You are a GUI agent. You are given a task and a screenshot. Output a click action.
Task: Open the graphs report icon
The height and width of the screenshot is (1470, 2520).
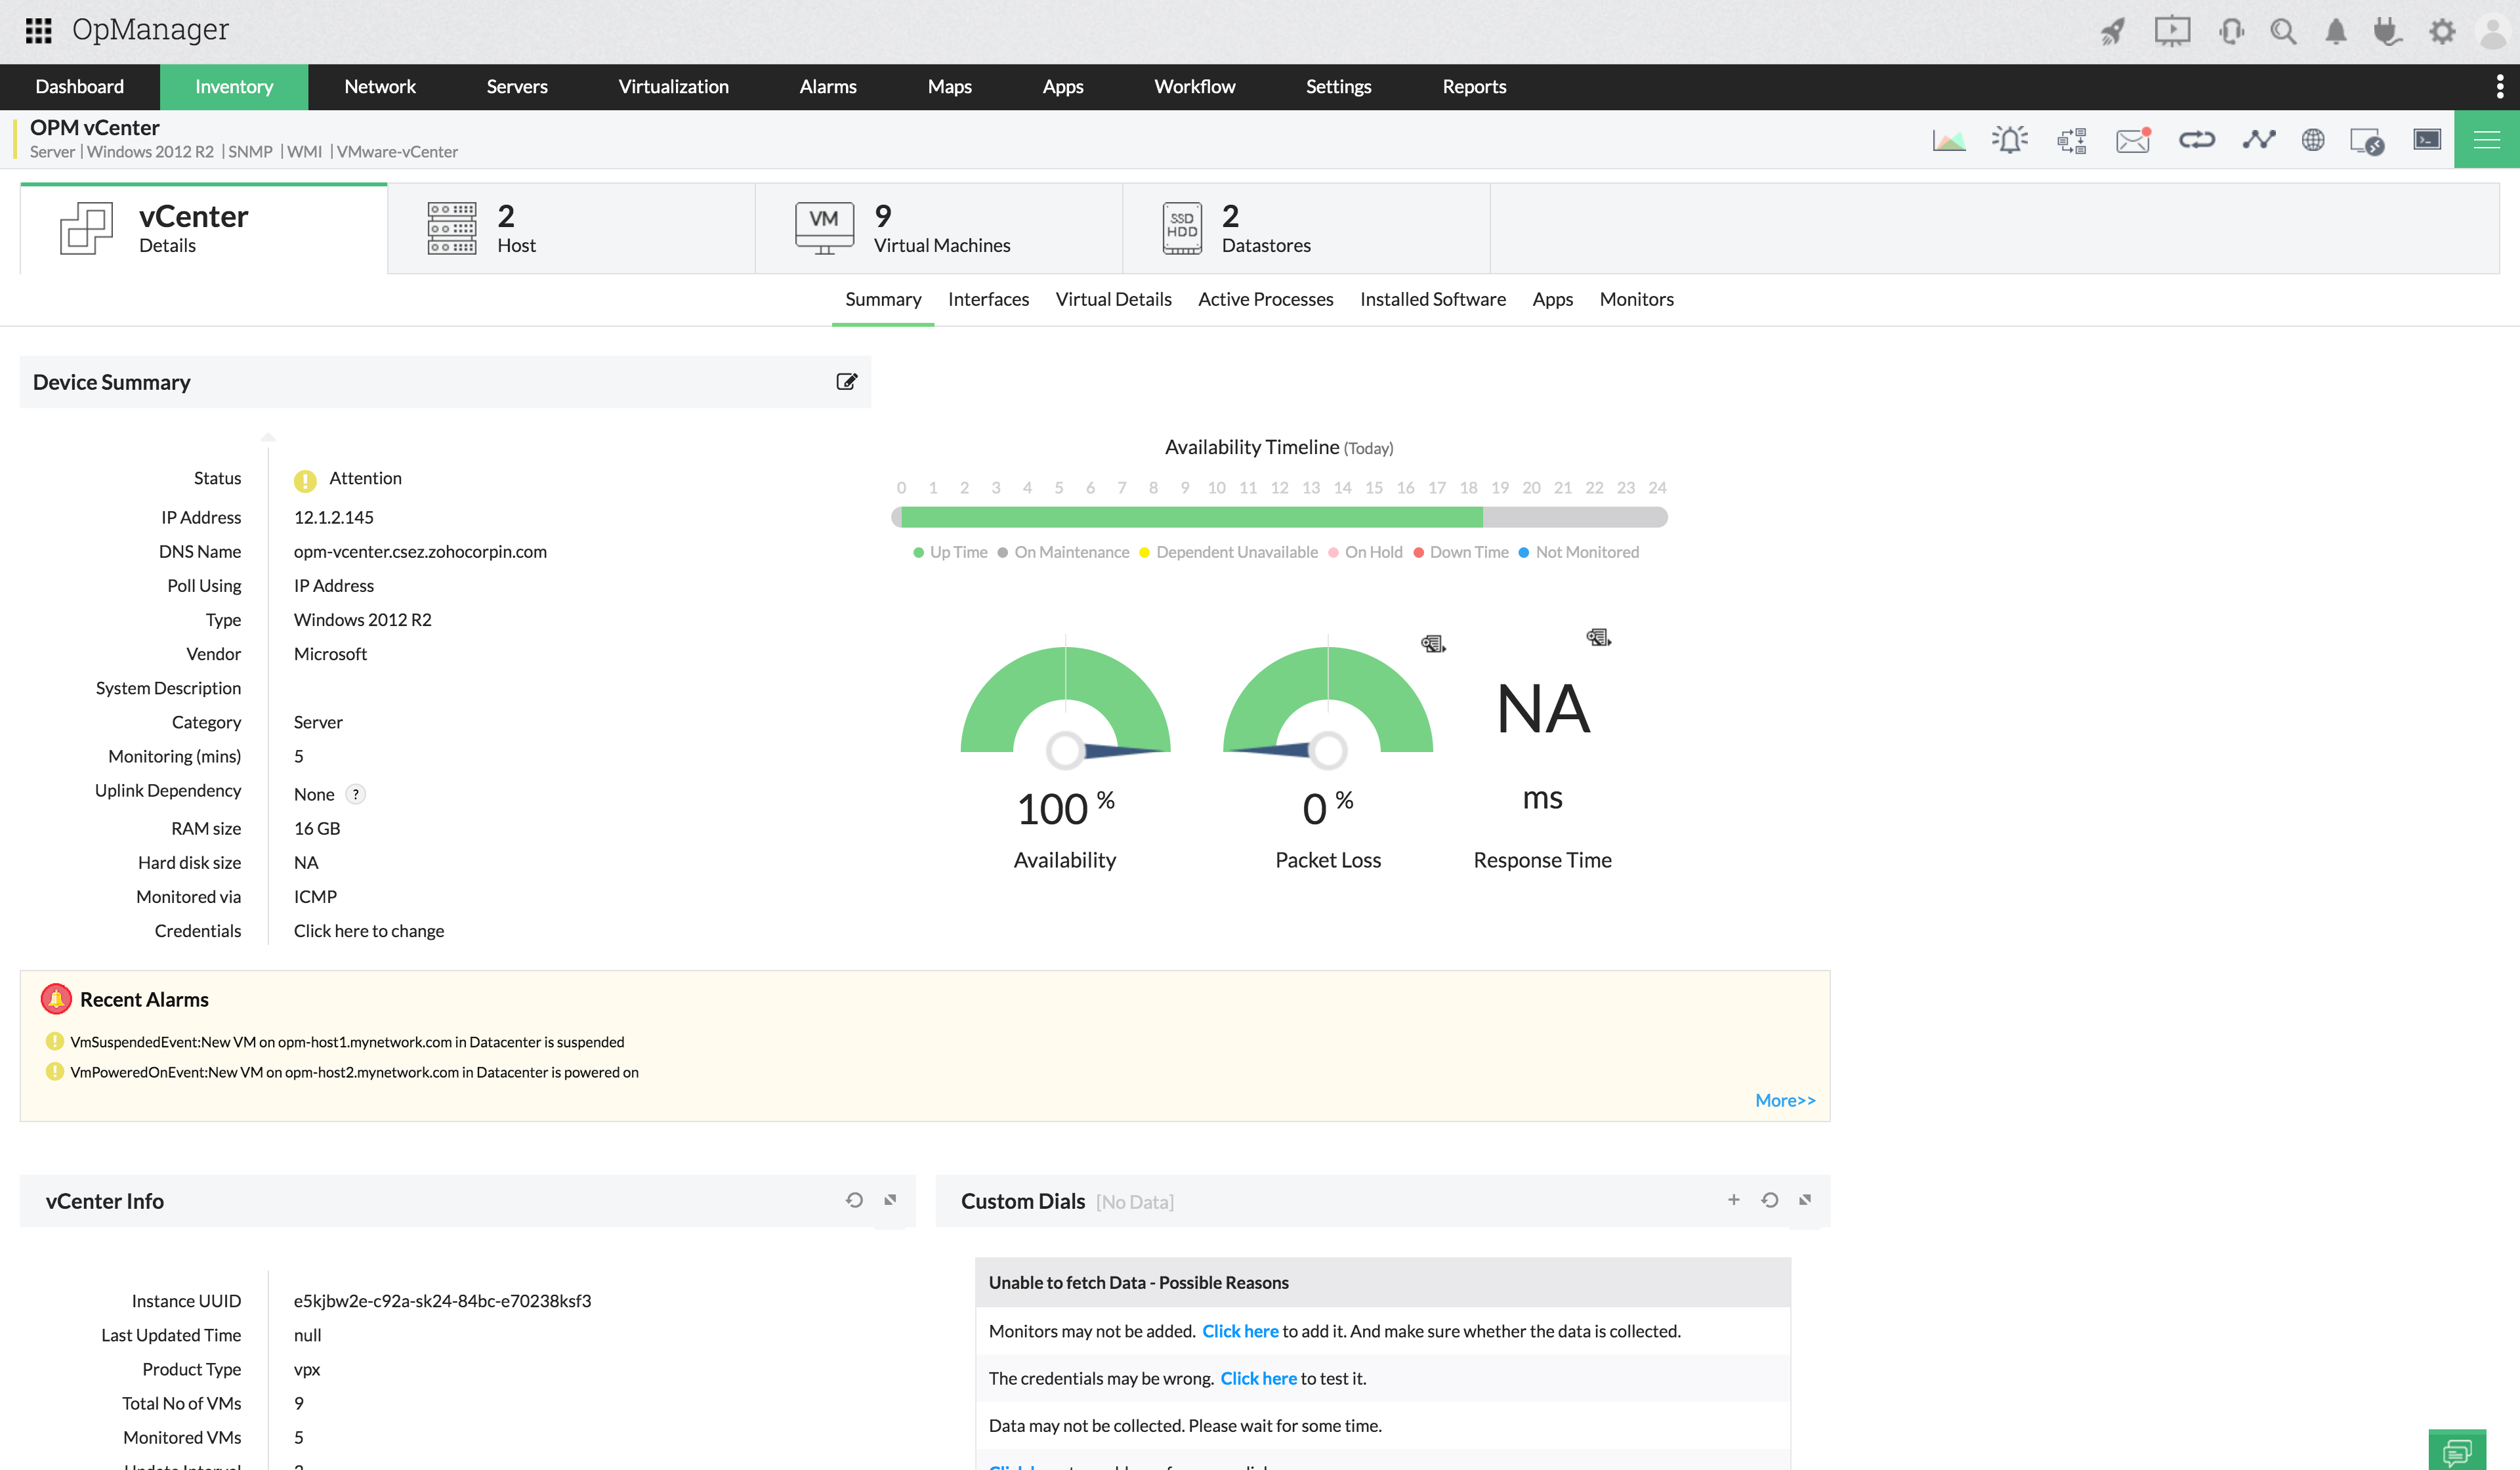[1949, 140]
